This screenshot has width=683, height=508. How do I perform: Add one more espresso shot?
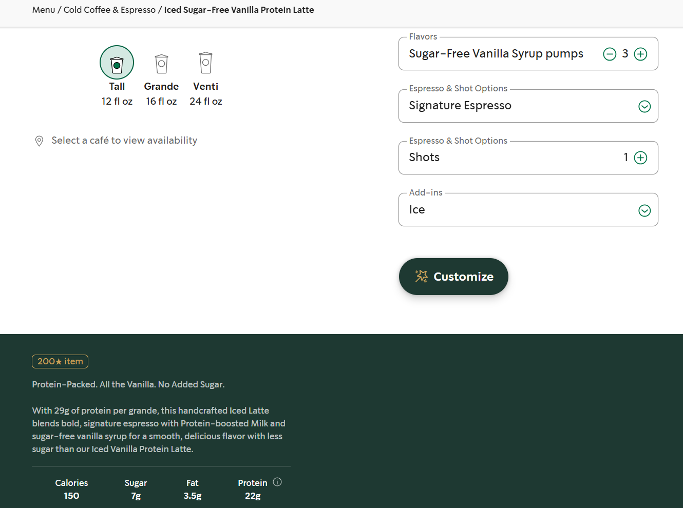pos(640,158)
